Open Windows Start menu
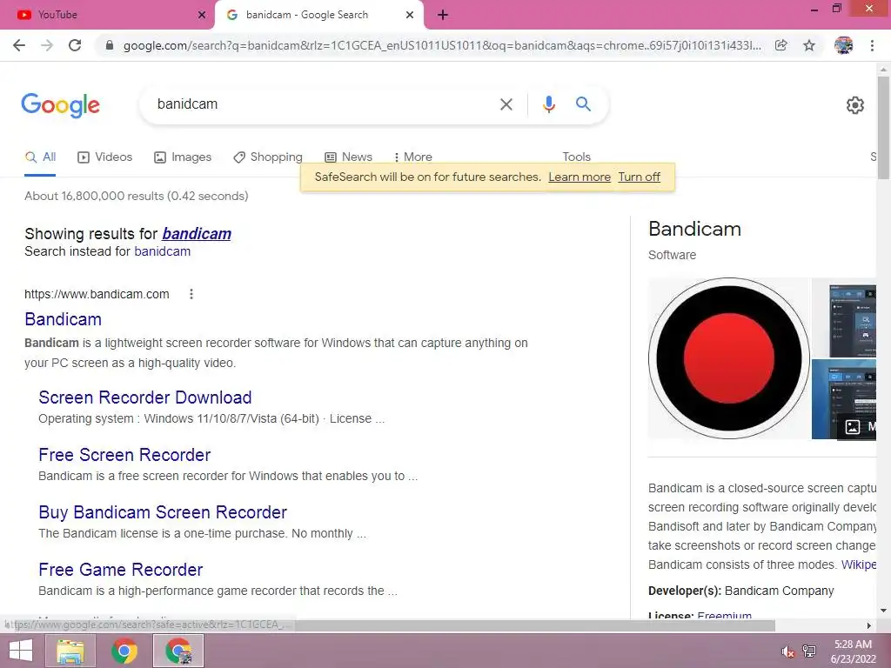Screen dimensions: 891x668 pyautogui.click(x=21, y=651)
